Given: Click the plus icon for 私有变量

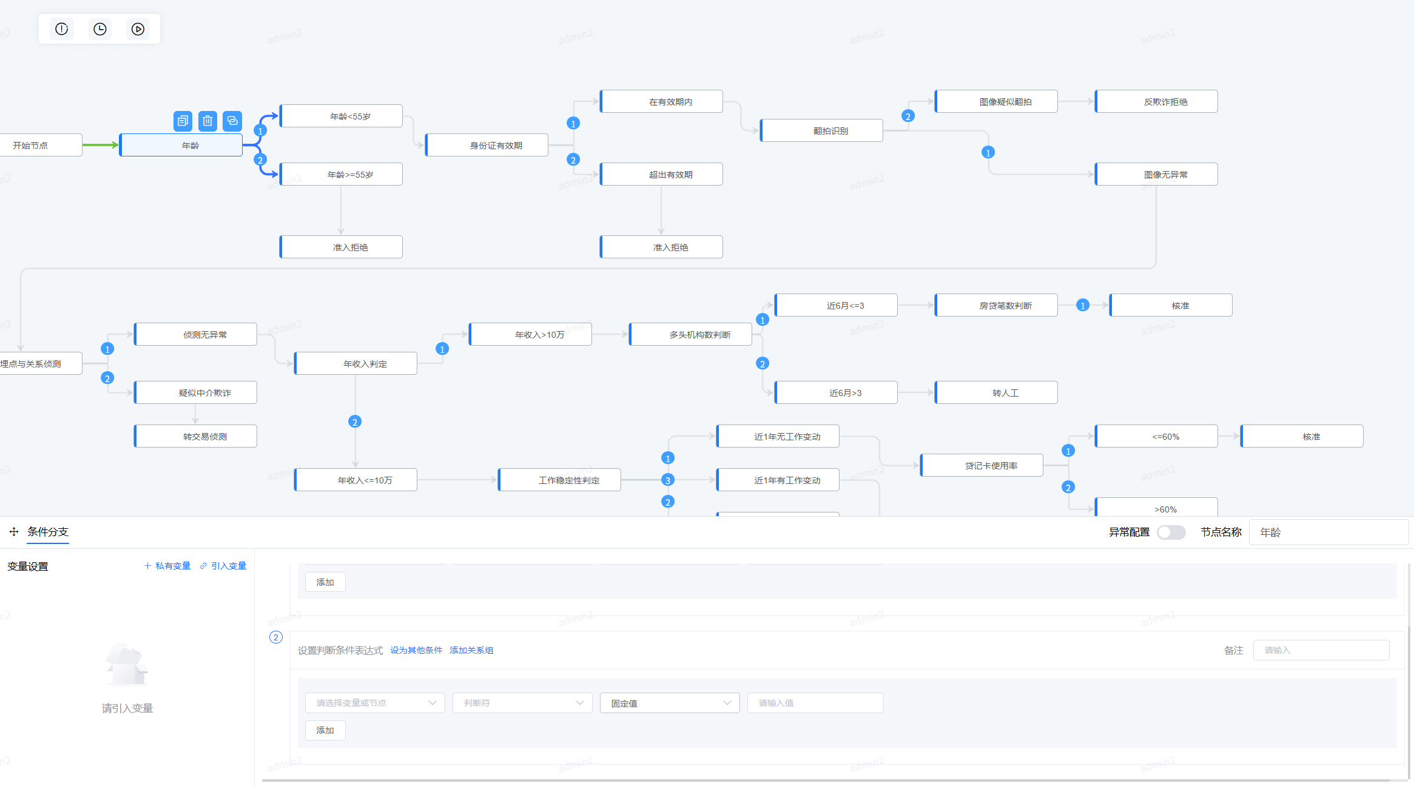Looking at the screenshot, I should (x=147, y=566).
